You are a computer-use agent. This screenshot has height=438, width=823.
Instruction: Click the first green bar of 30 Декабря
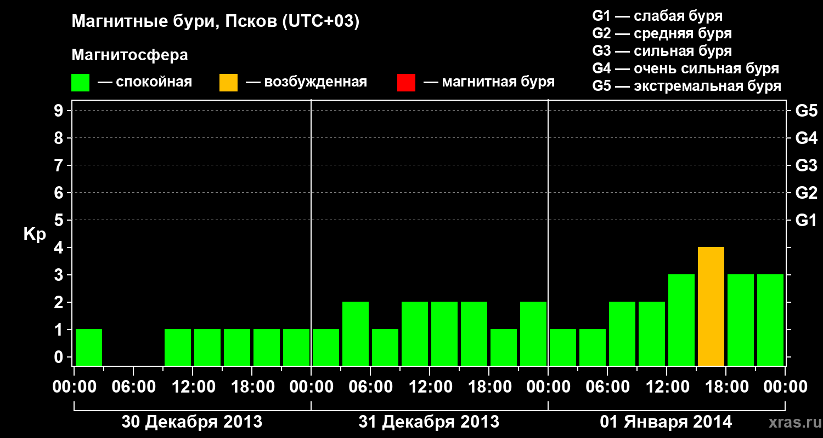click(x=89, y=347)
